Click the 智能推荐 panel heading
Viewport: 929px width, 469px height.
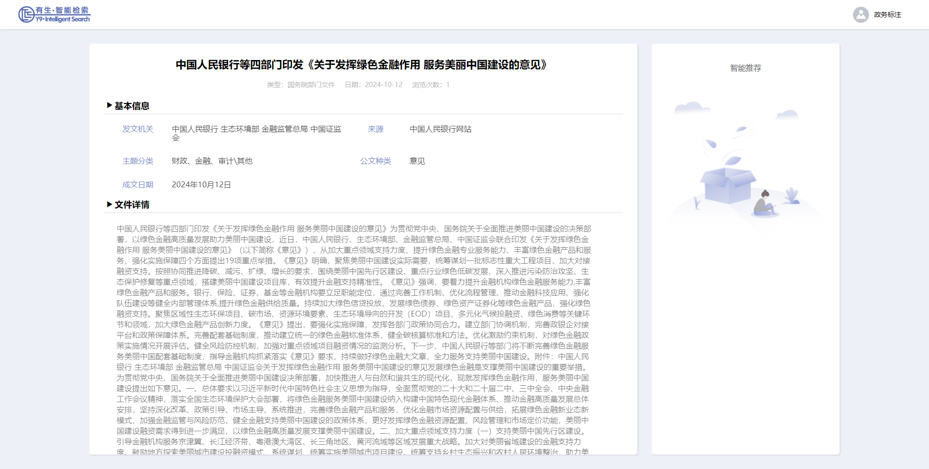click(745, 68)
